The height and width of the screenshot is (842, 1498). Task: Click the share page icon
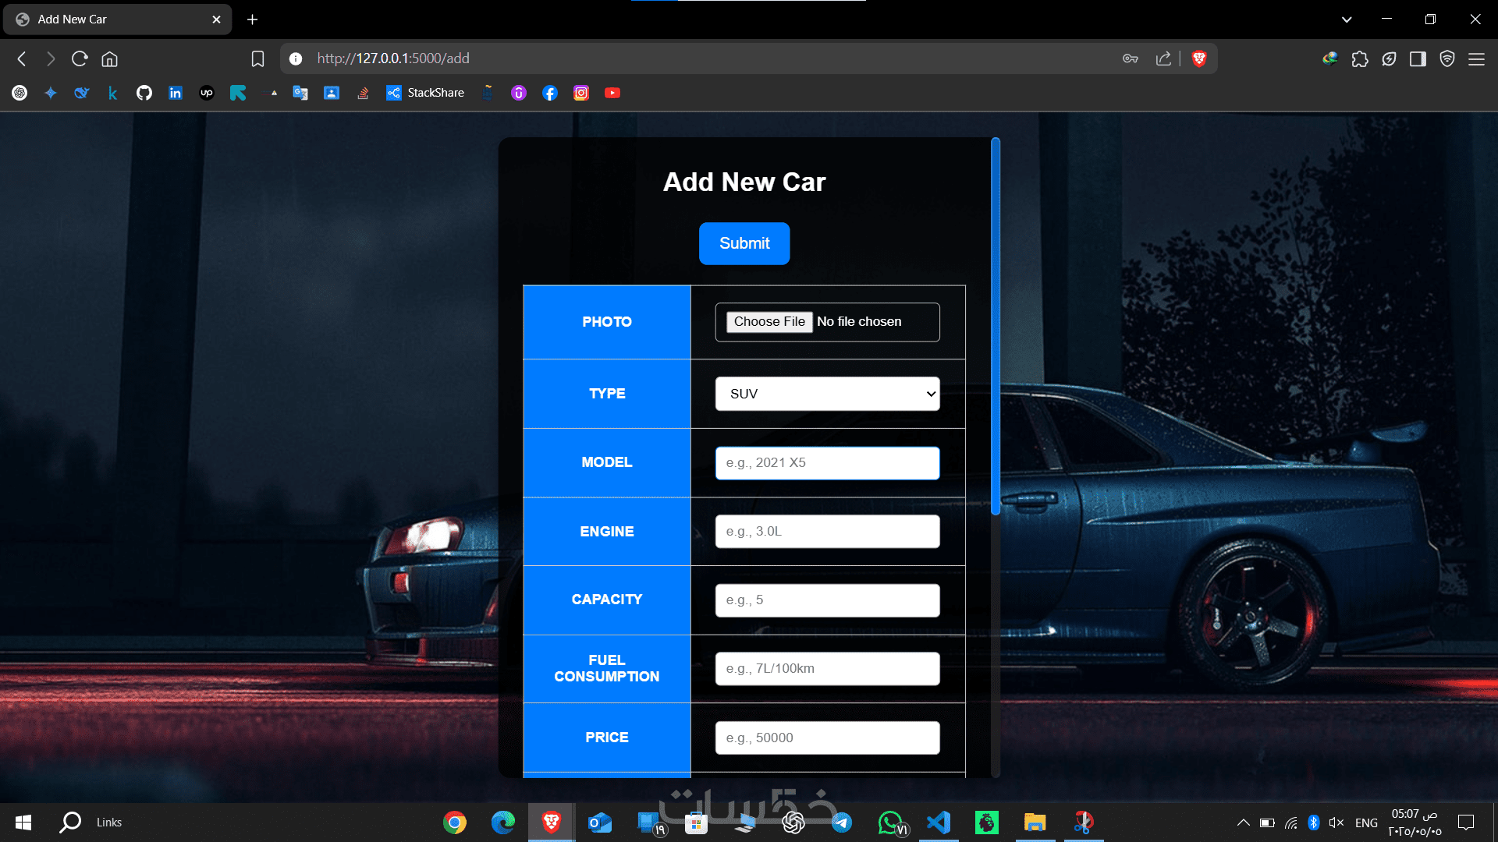[1163, 58]
